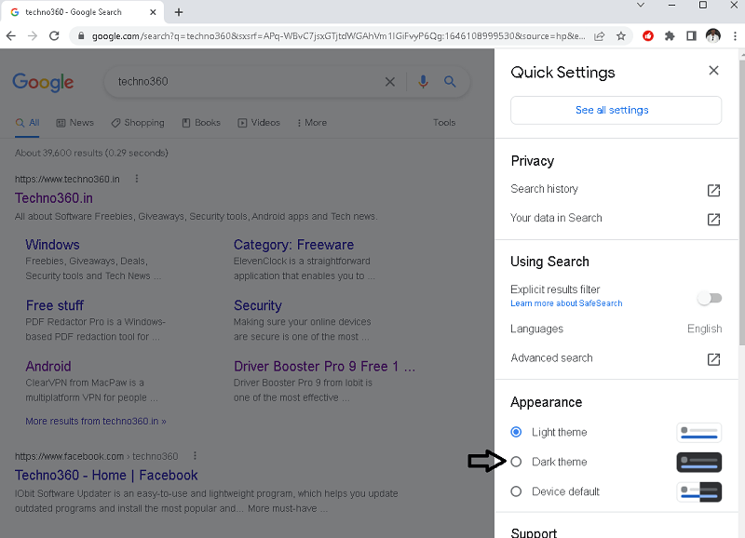Select the Light theme radio button

tap(516, 432)
